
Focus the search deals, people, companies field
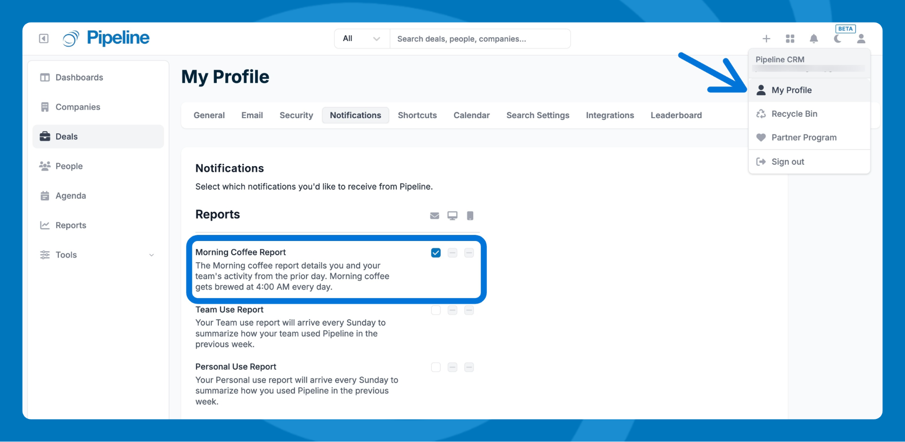coord(479,39)
